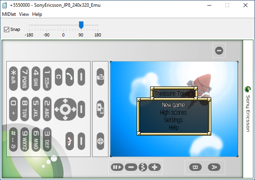The image size is (255, 180).
Task: Click the green call key
Action: coord(70,77)
